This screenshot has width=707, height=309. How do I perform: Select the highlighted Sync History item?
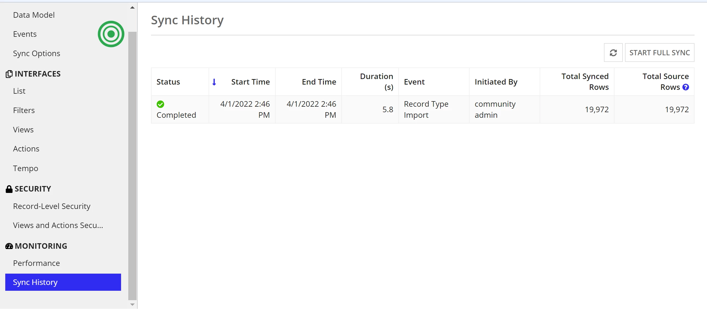click(63, 282)
